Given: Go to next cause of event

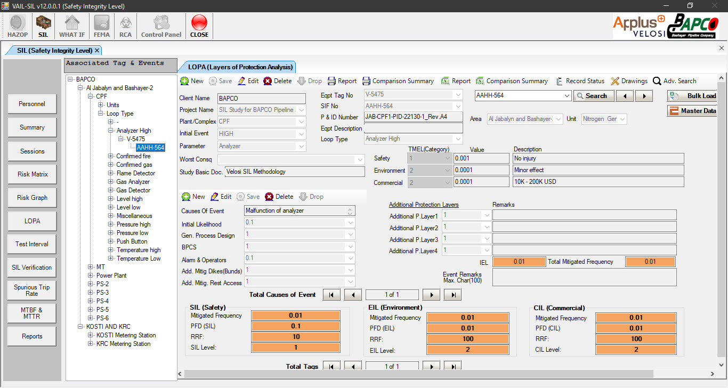Looking at the screenshot, I should pos(431,295).
